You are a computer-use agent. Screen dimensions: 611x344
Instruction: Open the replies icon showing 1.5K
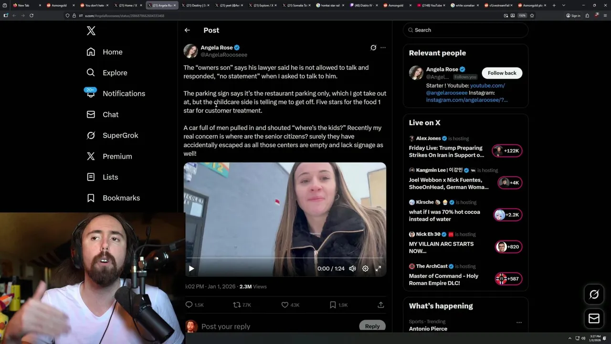click(x=194, y=305)
